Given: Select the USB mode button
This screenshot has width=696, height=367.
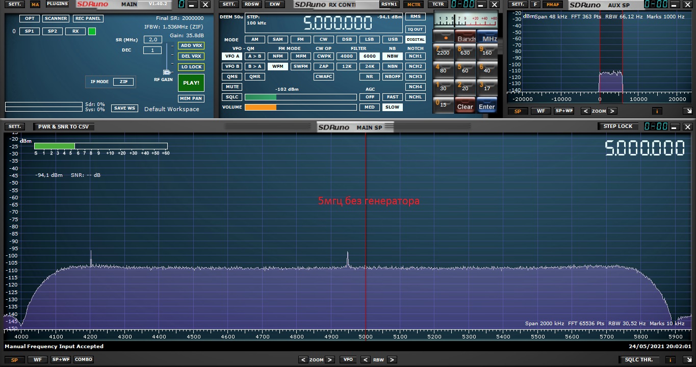Looking at the screenshot, I should [x=393, y=39].
